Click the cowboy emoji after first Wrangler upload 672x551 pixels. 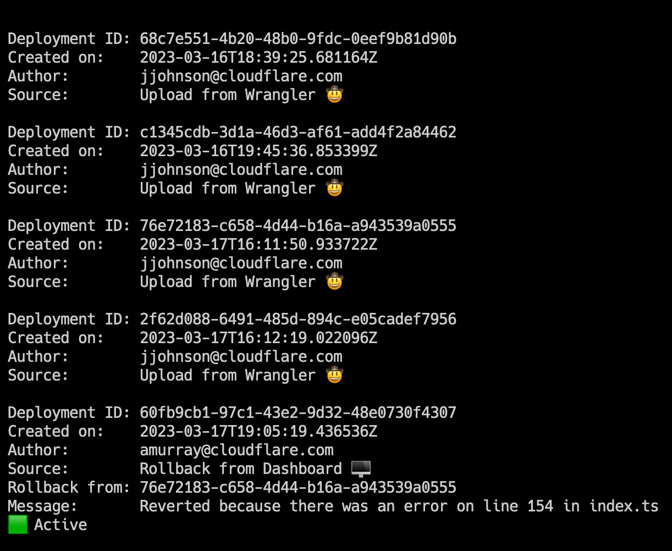point(334,95)
